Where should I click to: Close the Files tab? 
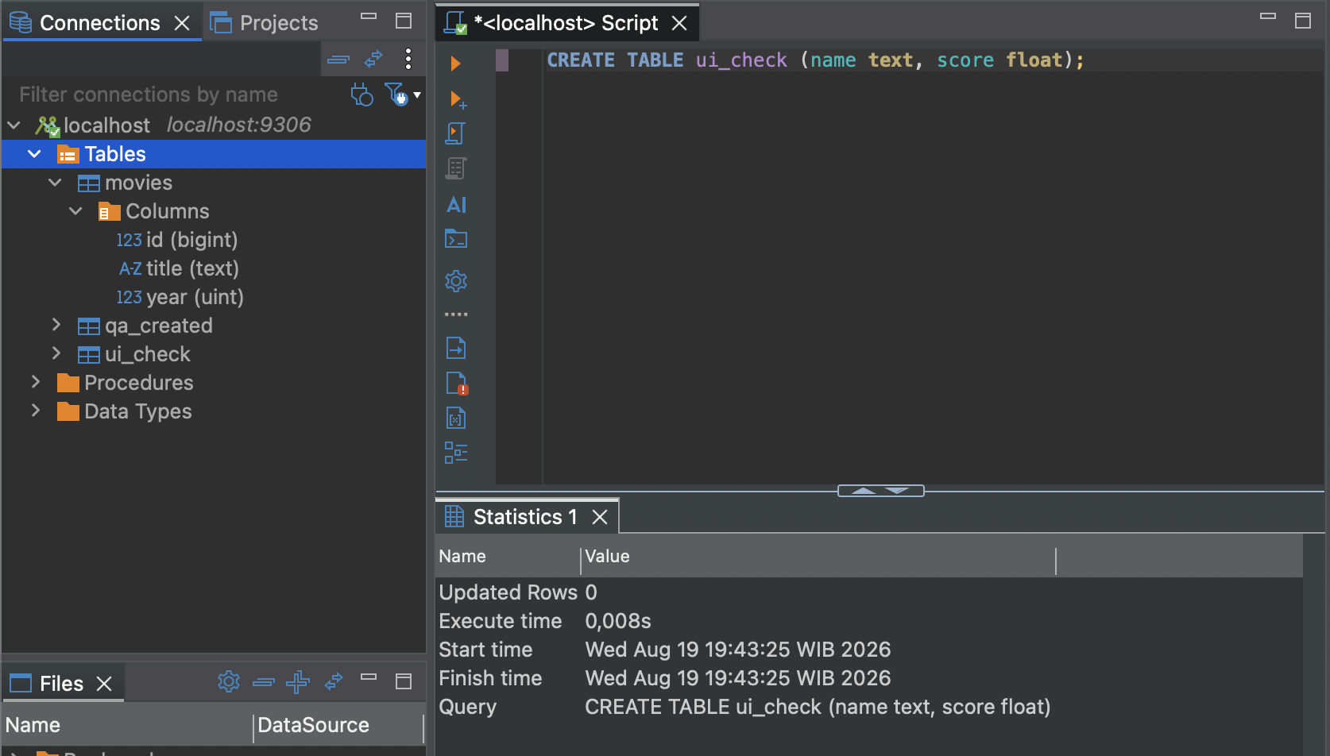(104, 684)
